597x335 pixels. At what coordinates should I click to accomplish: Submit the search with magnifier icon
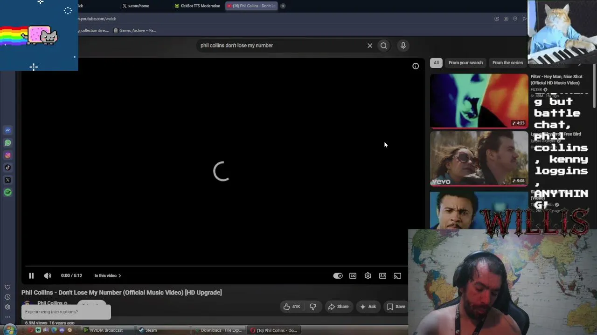tap(384, 46)
